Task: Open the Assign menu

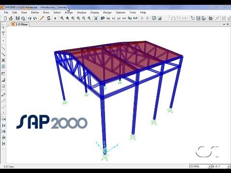Action: point(69,12)
